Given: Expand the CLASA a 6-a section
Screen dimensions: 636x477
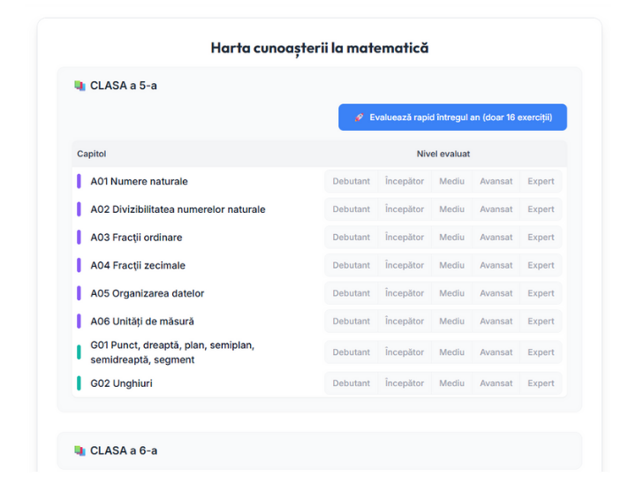Looking at the screenshot, I should (124, 450).
